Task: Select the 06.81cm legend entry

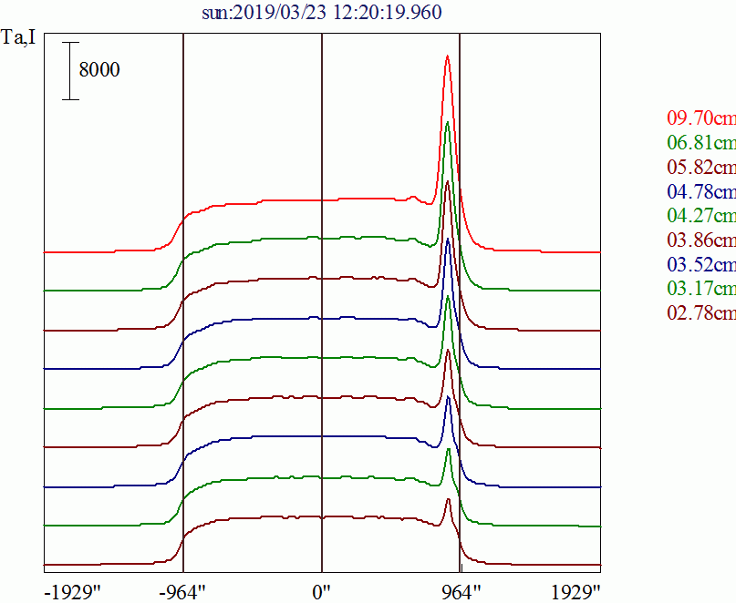Action: click(700, 142)
